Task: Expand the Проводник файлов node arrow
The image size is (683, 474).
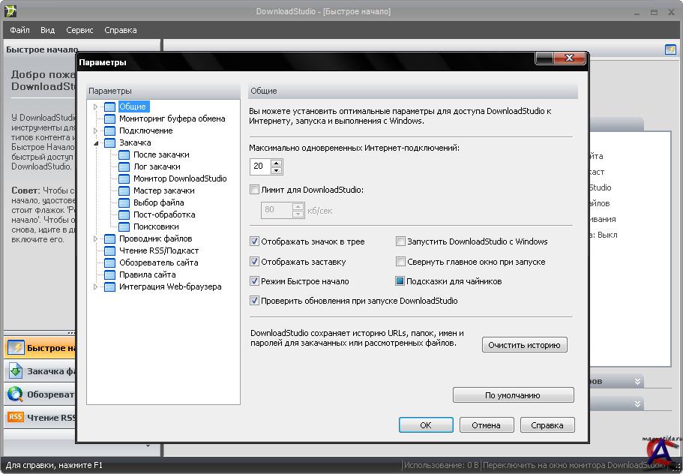Action: point(95,238)
